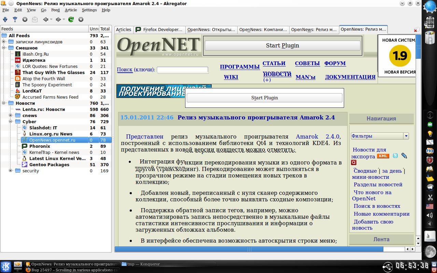
Task: Click the green Reload page icon
Action: pos(71,19)
